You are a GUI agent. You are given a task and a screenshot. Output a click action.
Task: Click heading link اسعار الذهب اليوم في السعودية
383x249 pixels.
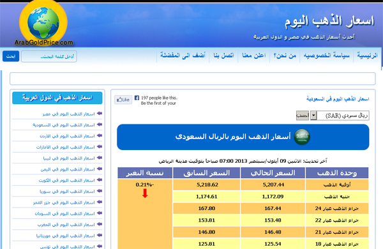[x=338, y=99]
